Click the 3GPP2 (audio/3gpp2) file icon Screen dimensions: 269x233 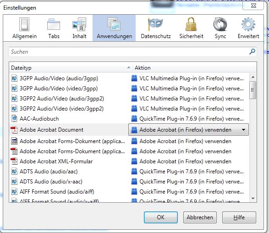pyautogui.click(x=14, y=99)
